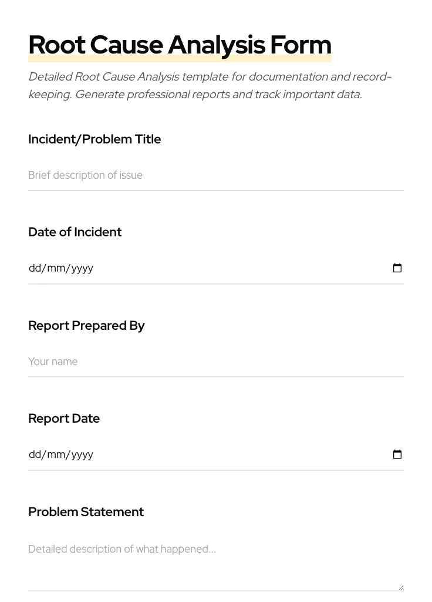Select the month segment of Date of Incident

tap(57, 268)
